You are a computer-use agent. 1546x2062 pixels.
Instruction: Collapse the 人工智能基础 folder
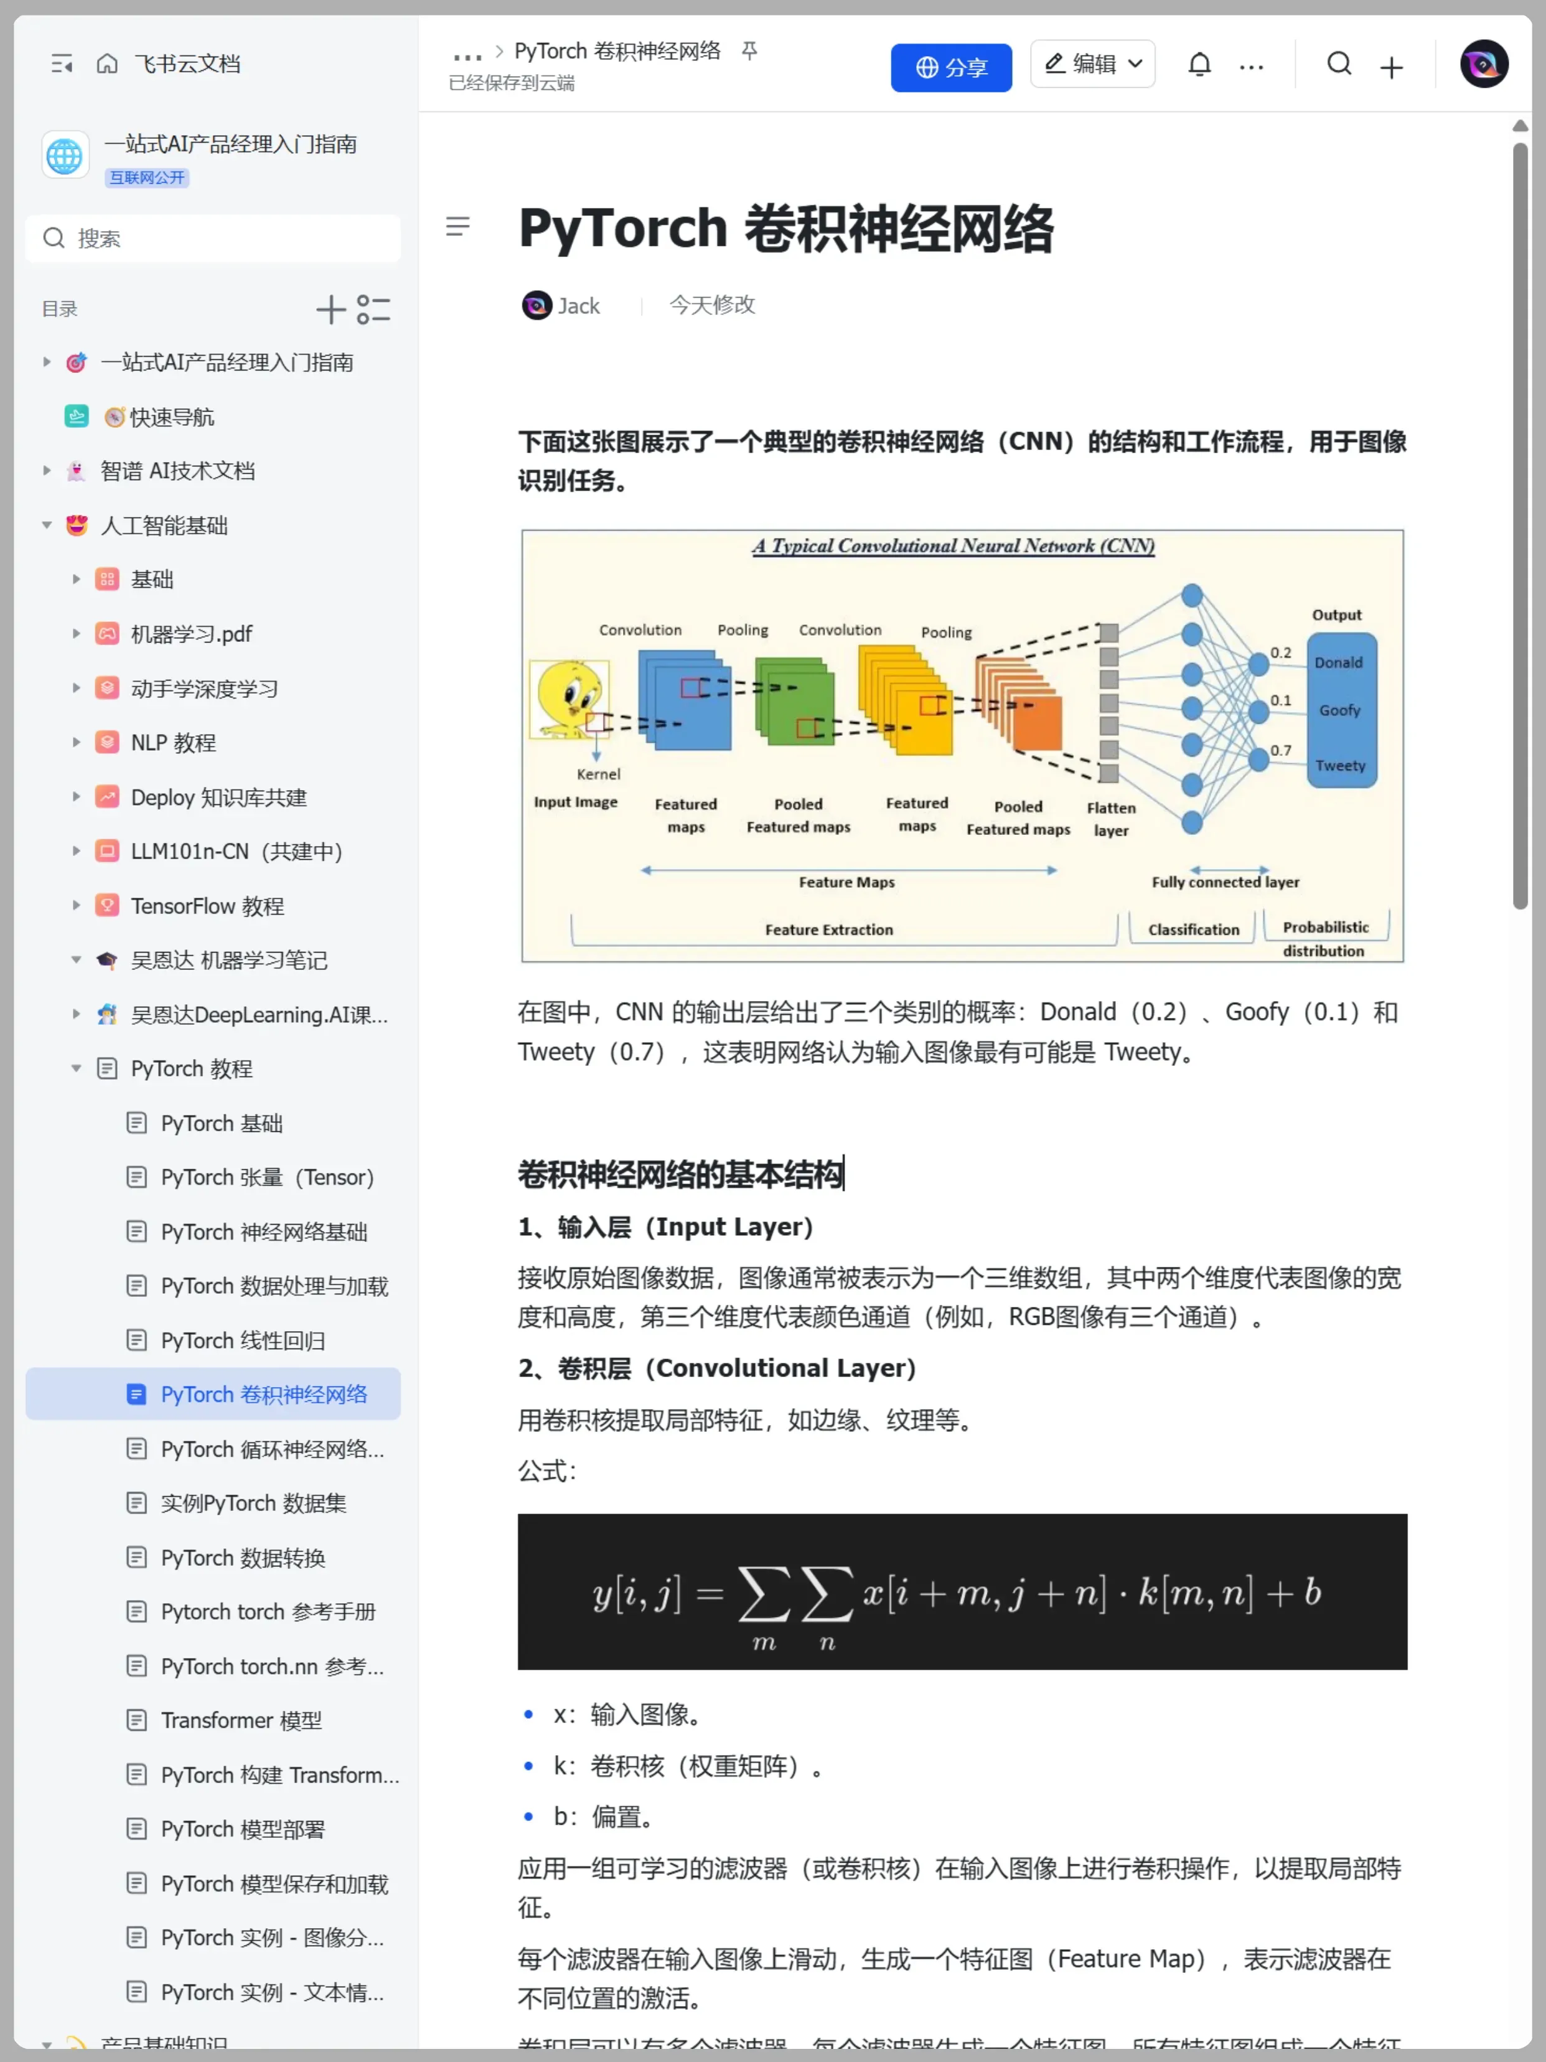point(47,525)
